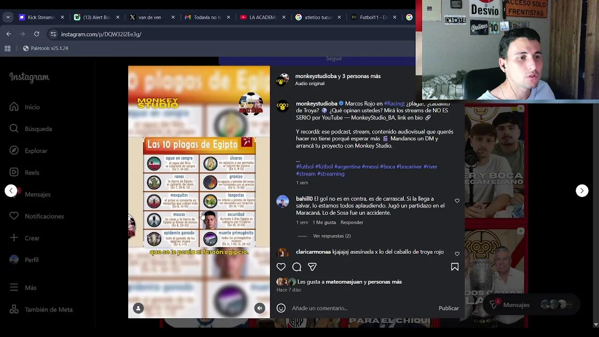Open #Racing hashtag link

pyautogui.click(x=394, y=103)
